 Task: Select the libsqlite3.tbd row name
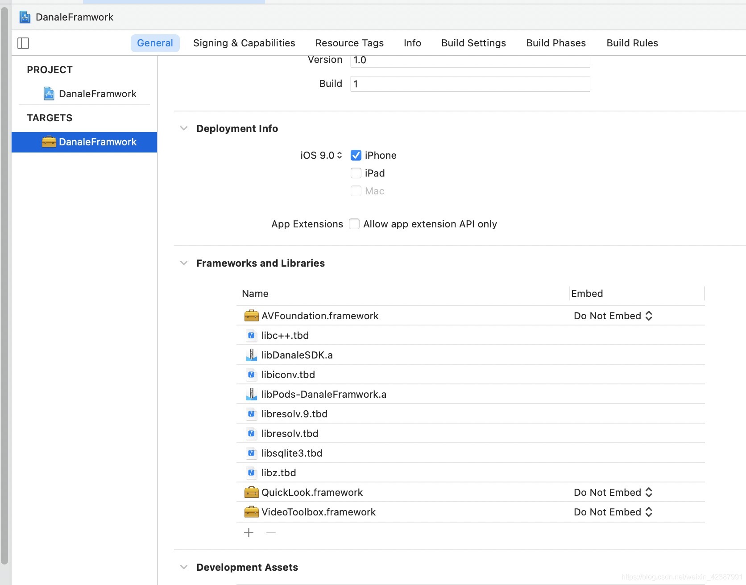[292, 453]
